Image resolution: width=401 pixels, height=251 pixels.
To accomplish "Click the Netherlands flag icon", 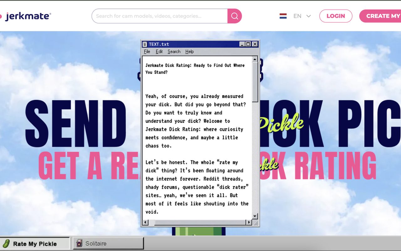I will click(283, 16).
